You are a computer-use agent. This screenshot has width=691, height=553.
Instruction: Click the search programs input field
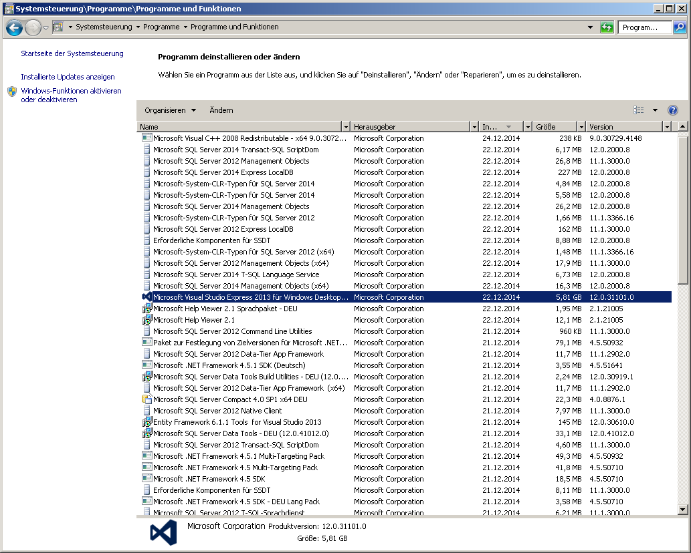(645, 27)
